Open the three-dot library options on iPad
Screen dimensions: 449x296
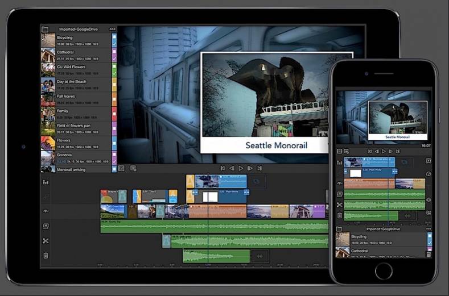click(x=113, y=29)
